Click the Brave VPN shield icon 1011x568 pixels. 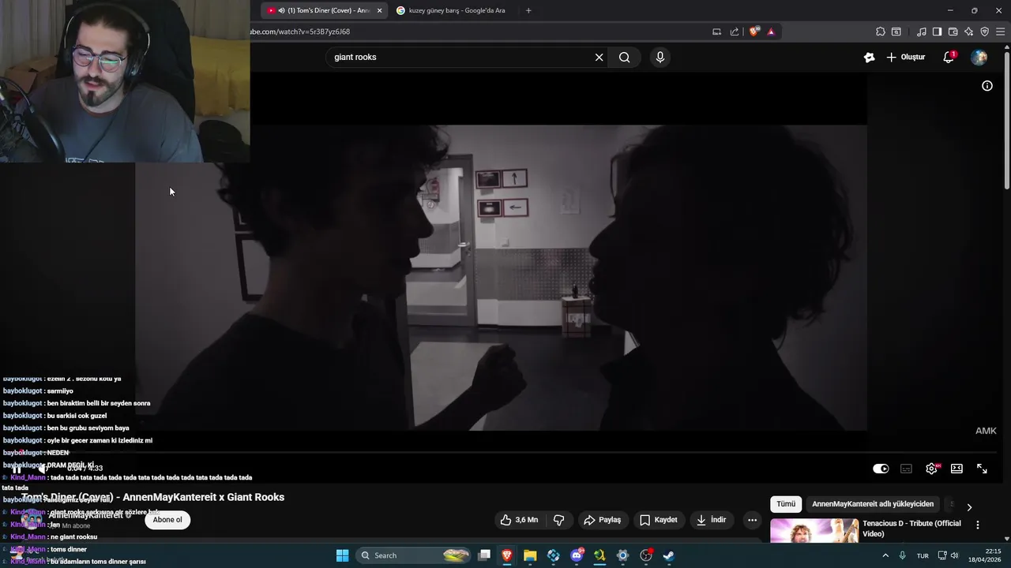click(984, 32)
